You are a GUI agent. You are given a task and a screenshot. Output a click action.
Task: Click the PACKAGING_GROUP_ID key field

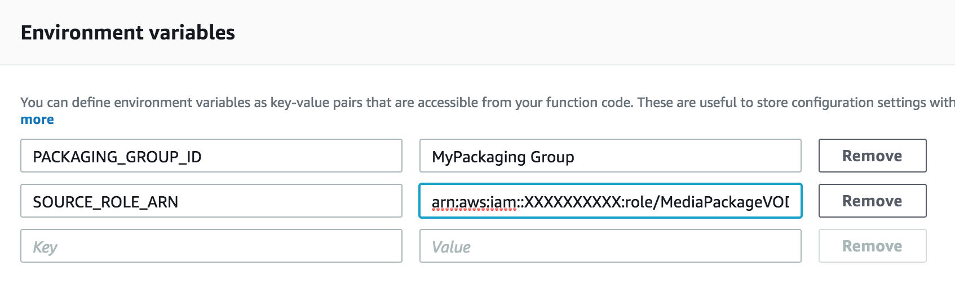(211, 156)
